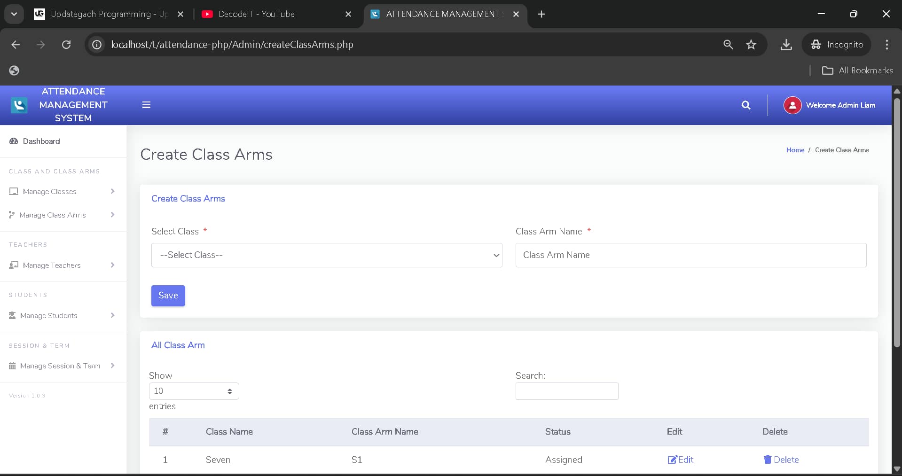
Task: Open the --Select Class-- dropdown
Action: tap(326, 255)
